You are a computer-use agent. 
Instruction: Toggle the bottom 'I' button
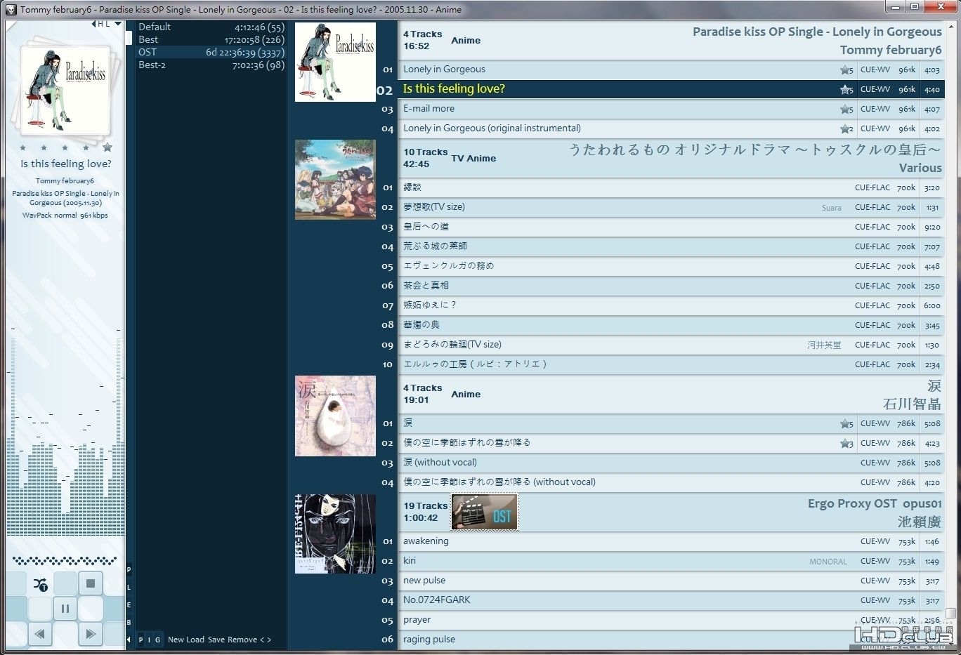click(149, 640)
